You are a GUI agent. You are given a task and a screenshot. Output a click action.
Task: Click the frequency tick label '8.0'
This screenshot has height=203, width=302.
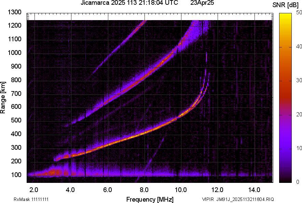click(144, 190)
